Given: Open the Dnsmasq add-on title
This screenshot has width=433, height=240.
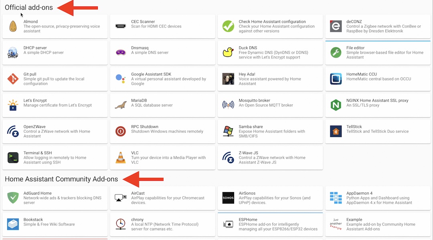Looking at the screenshot, I should pyautogui.click(x=140, y=48).
